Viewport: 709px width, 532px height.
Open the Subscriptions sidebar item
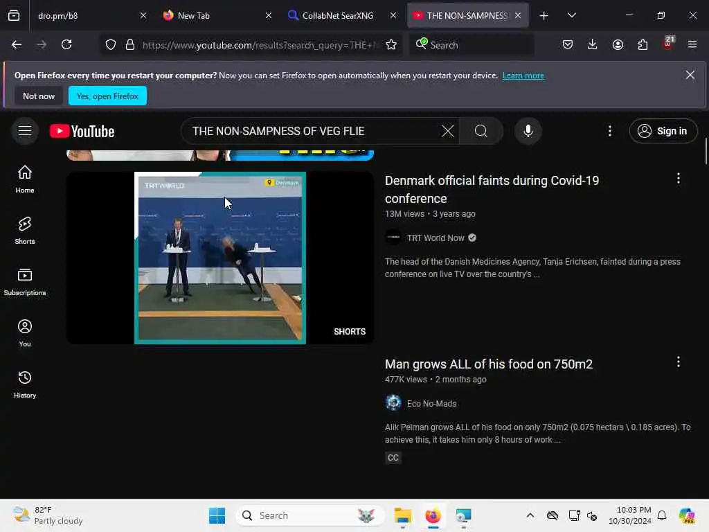pos(25,282)
